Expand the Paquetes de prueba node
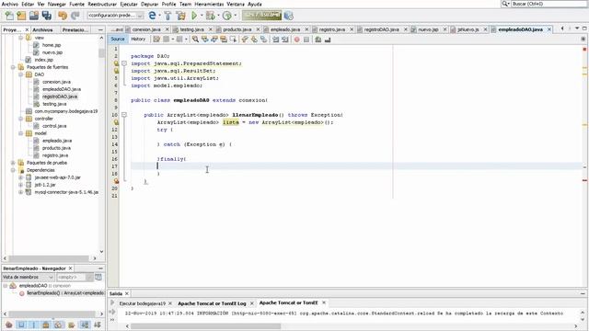589x331 pixels. 13,163
